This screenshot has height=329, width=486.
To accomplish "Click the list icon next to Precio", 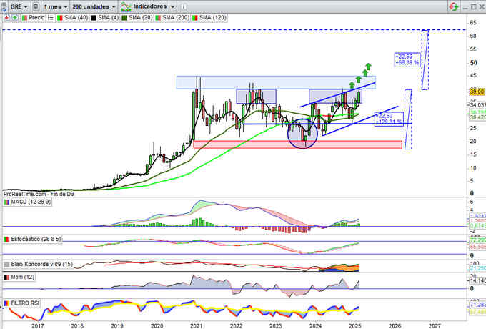I will click(x=51, y=18).
